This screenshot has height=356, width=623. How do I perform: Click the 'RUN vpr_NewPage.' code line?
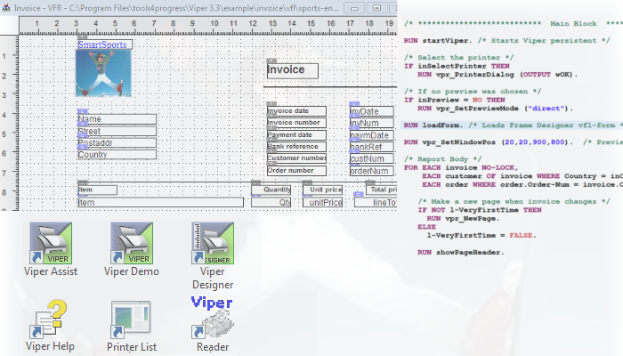tap(463, 219)
